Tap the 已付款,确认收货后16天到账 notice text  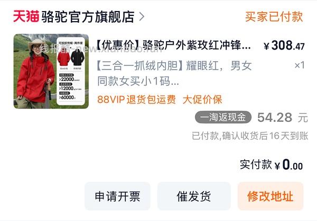[x=250, y=136]
